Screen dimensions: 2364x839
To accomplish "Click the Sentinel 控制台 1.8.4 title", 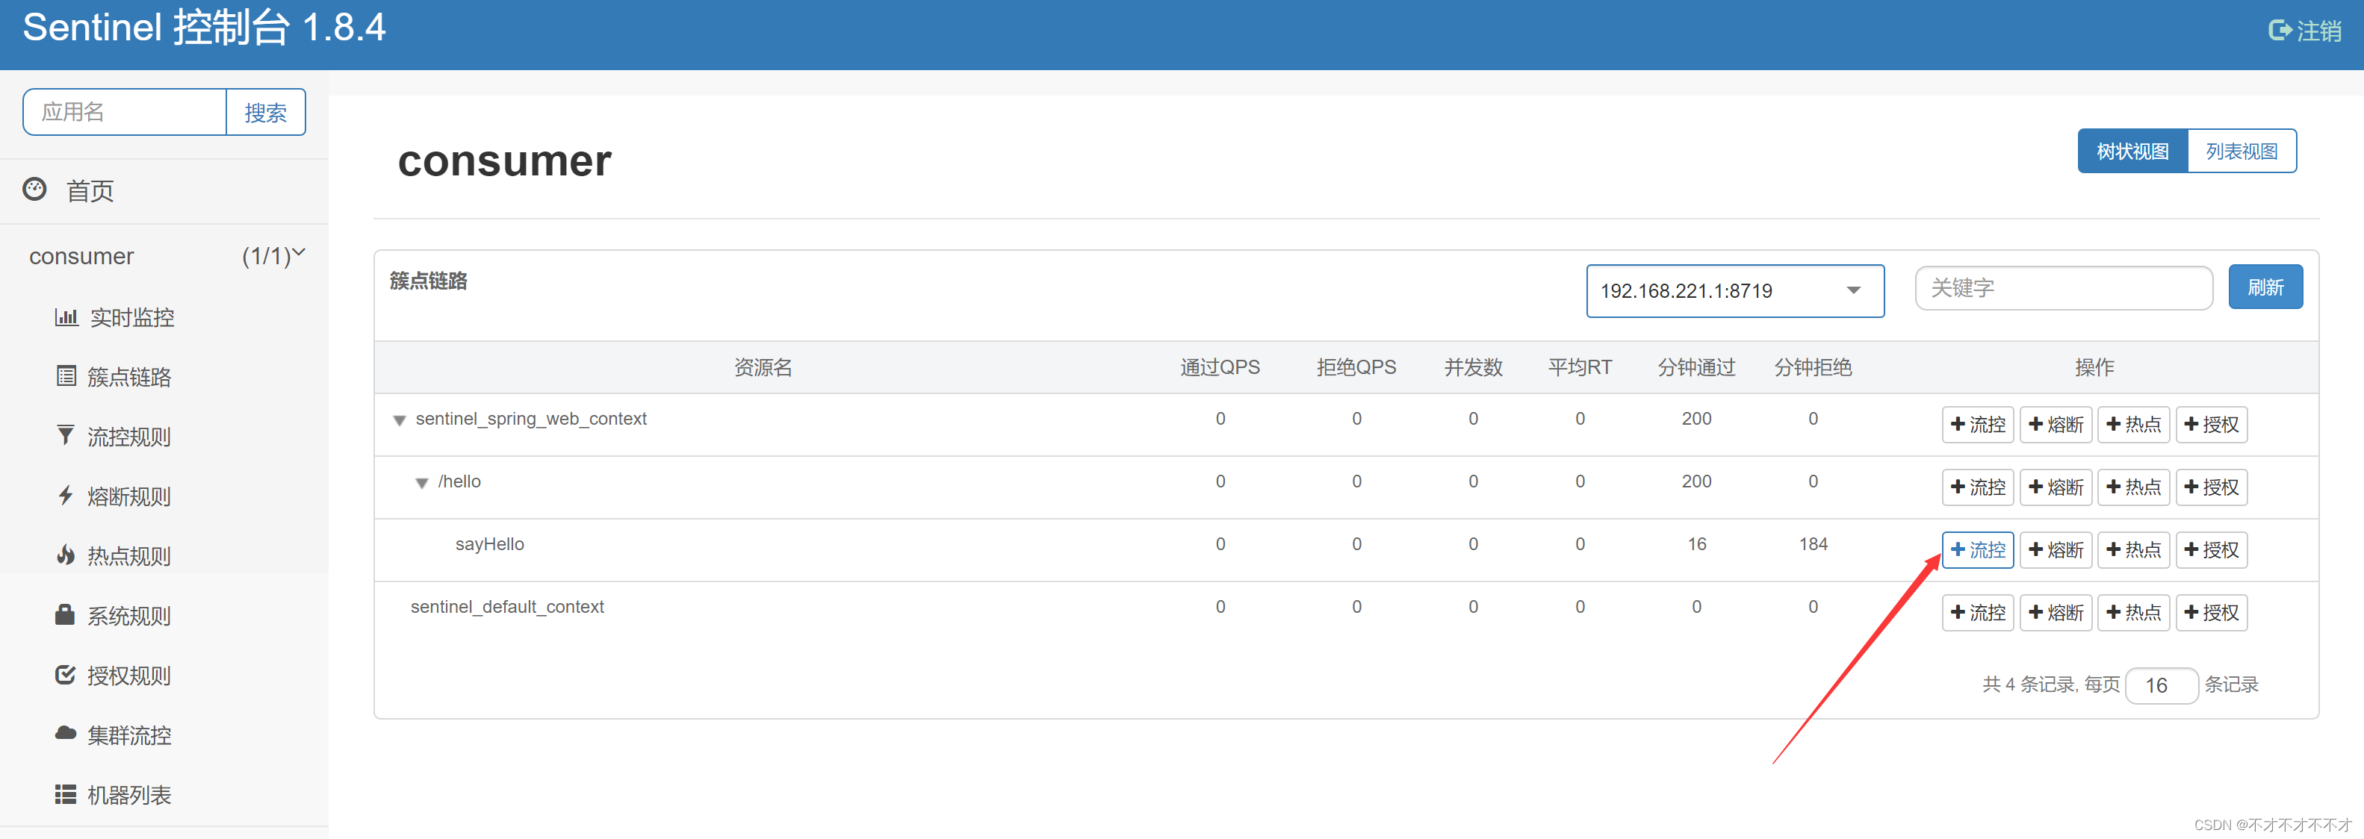I will pyautogui.click(x=204, y=28).
